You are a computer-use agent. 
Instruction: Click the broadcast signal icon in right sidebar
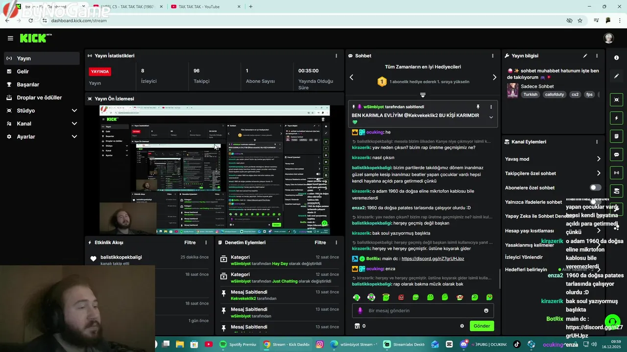pos(616,173)
